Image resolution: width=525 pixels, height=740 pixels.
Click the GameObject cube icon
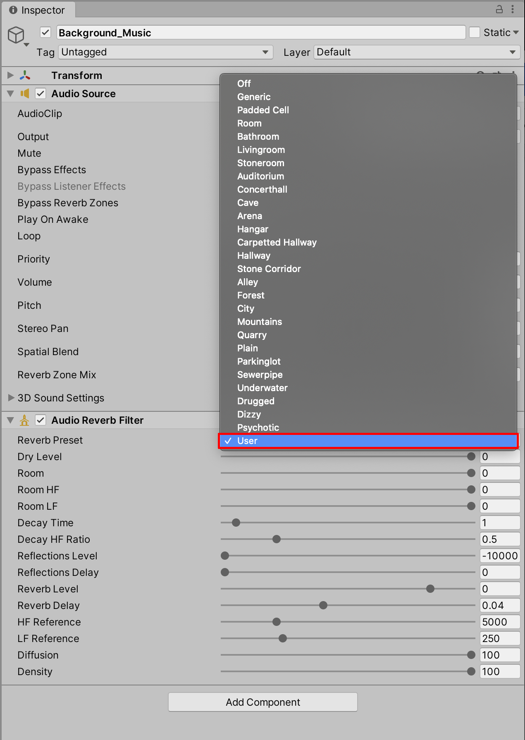click(x=16, y=35)
